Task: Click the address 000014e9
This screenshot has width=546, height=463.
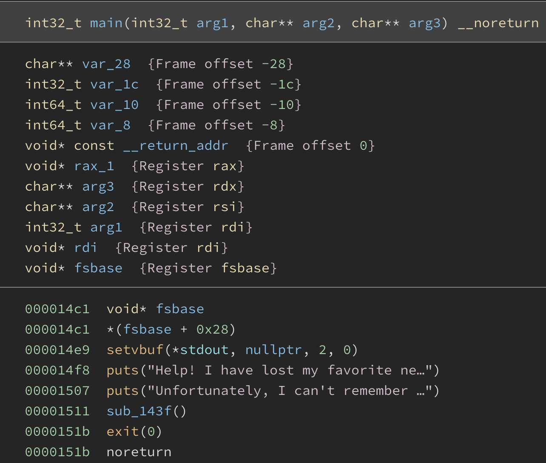Action: (57, 350)
